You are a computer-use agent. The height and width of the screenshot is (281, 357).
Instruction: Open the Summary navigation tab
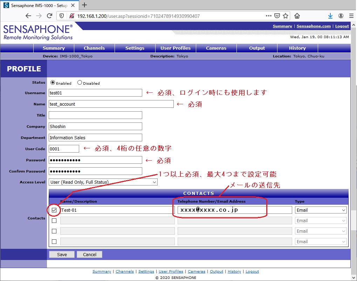coord(54,48)
